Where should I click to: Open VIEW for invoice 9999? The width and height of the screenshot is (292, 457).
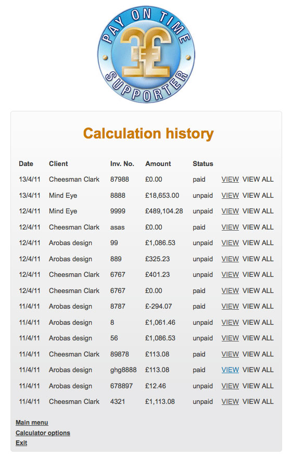230,211
